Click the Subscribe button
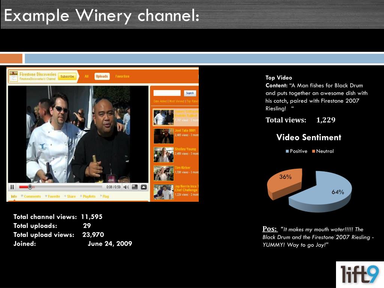Viewport: 384px width, 288px height. pyautogui.click(x=67, y=76)
